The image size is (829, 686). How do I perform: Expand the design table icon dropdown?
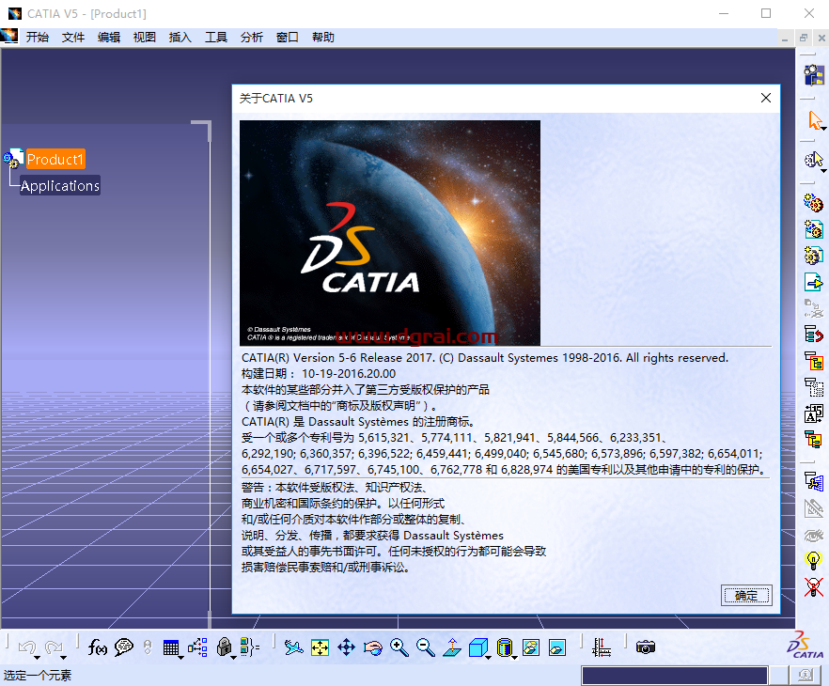[x=180, y=658]
